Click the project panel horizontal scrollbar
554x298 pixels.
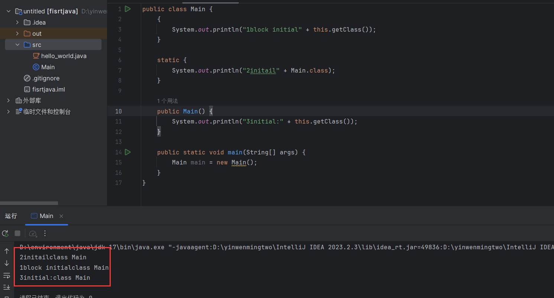click(29, 203)
